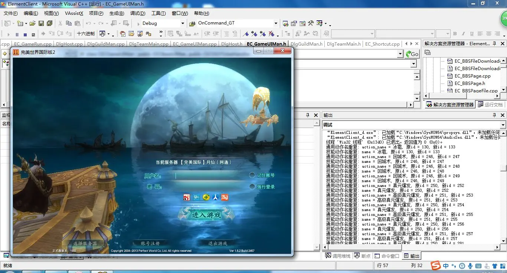This screenshot has height=273, width=507.
Task: Stop debugging with the square icon
Action: 25,34
